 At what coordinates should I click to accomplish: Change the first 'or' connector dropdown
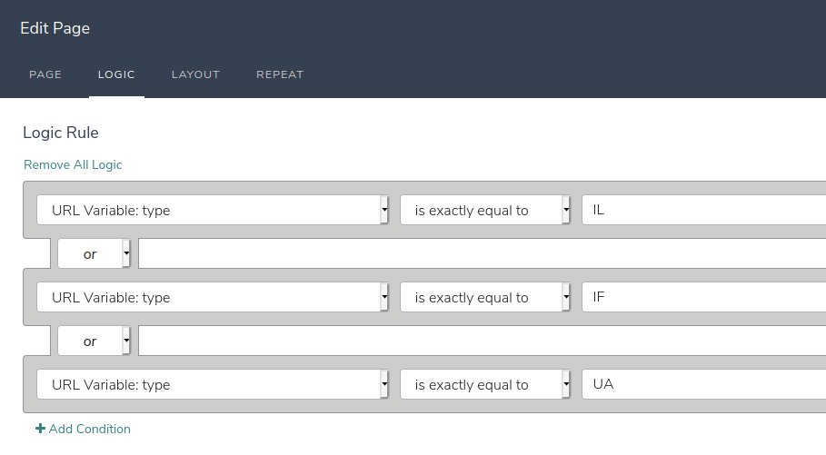94,253
